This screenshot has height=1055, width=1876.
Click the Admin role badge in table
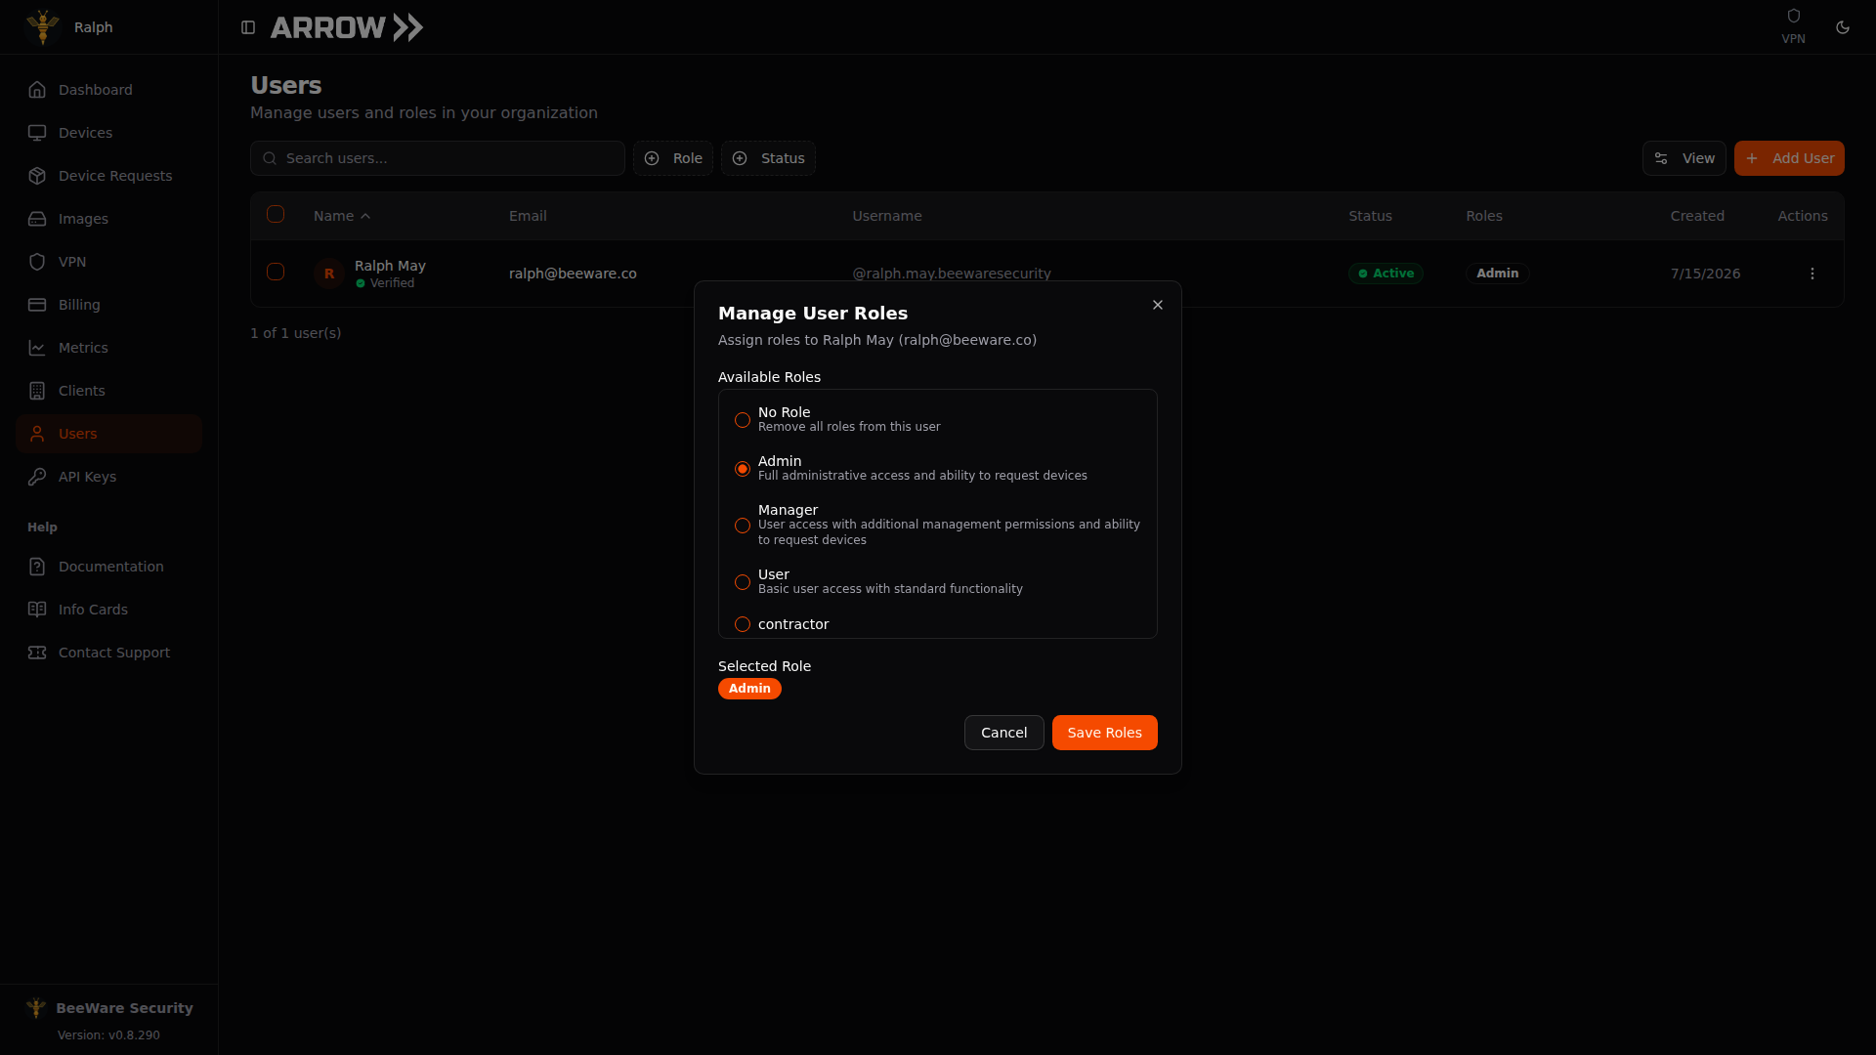1498,274
